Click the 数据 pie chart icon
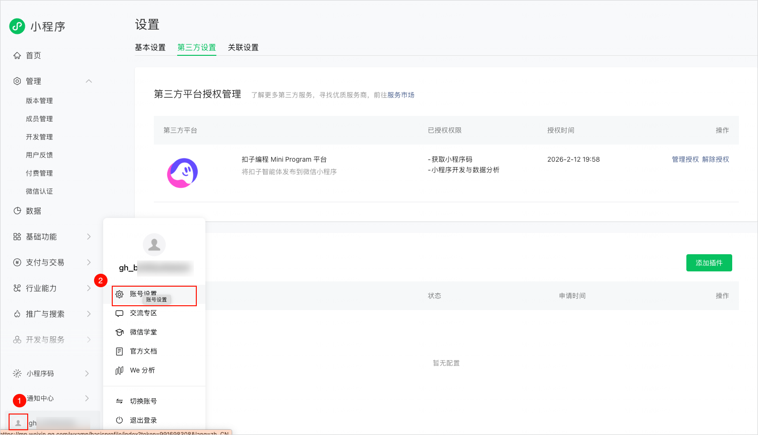 (17, 211)
